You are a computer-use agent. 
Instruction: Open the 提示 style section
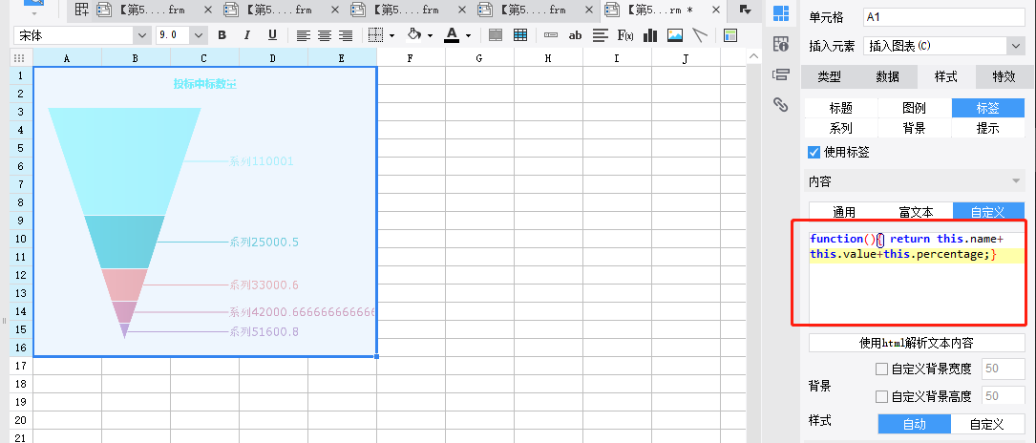pyautogui.click(x=988, y=128)
